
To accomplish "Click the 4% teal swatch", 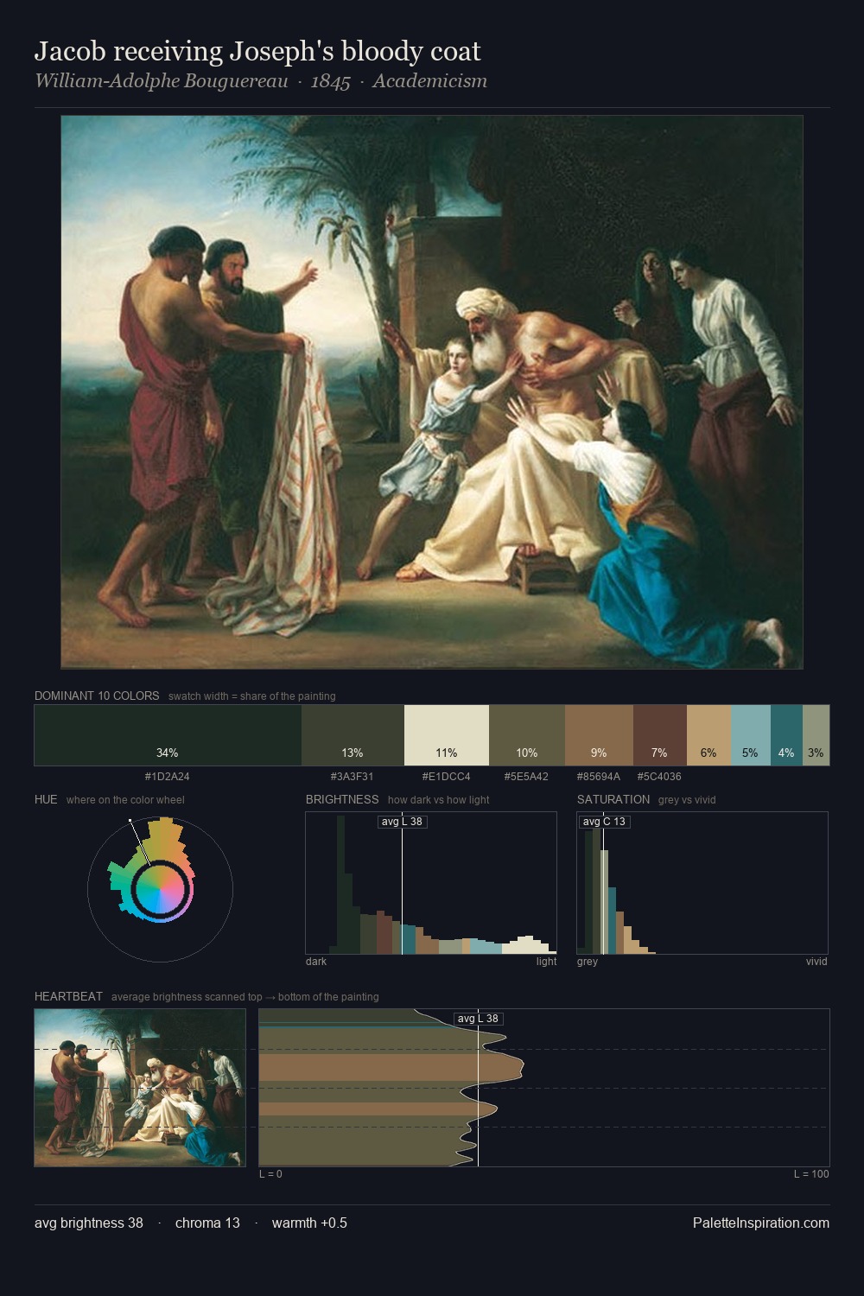I will [786, 735].
